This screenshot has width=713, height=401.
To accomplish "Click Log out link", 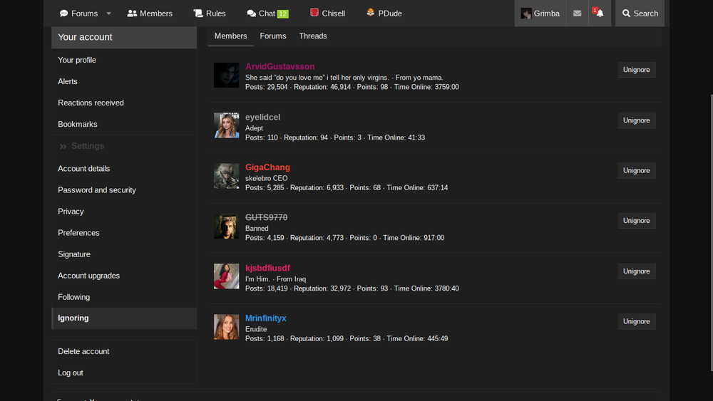I will point(124,373).
